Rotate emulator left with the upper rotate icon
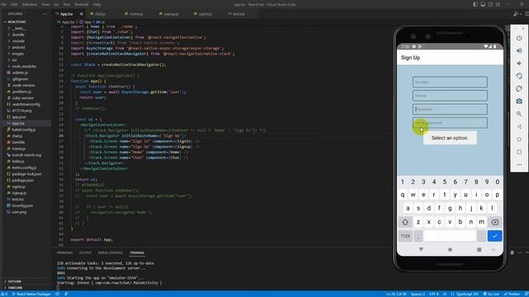The width and height of the screenshot is (529, 297). 519,76
